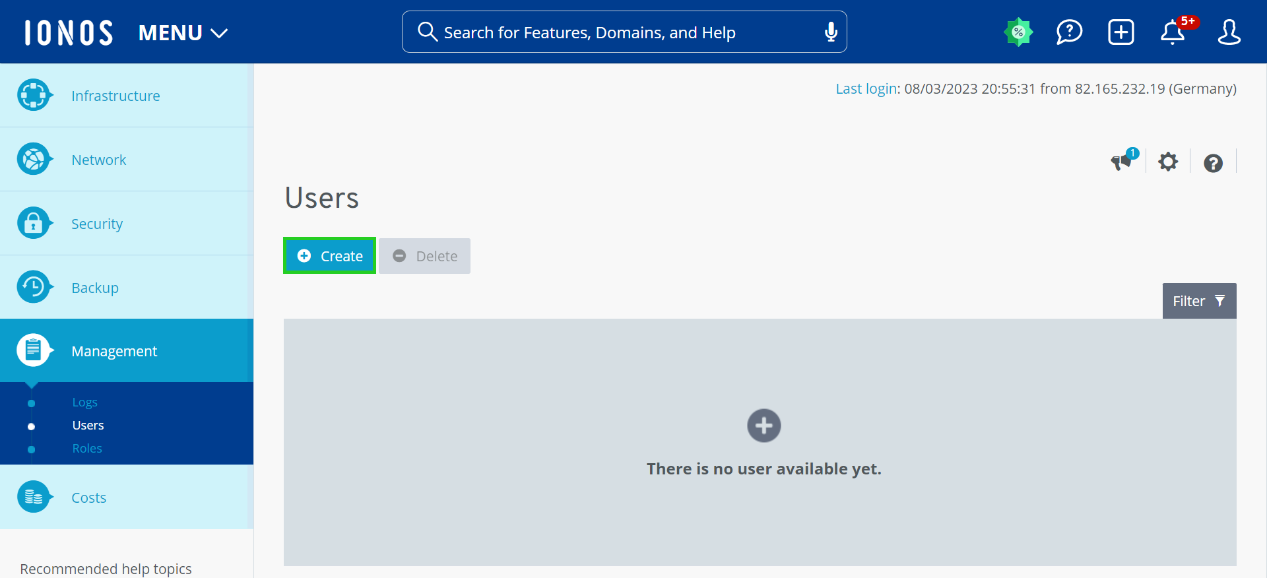Open the Network sidebar menu item

99,160
